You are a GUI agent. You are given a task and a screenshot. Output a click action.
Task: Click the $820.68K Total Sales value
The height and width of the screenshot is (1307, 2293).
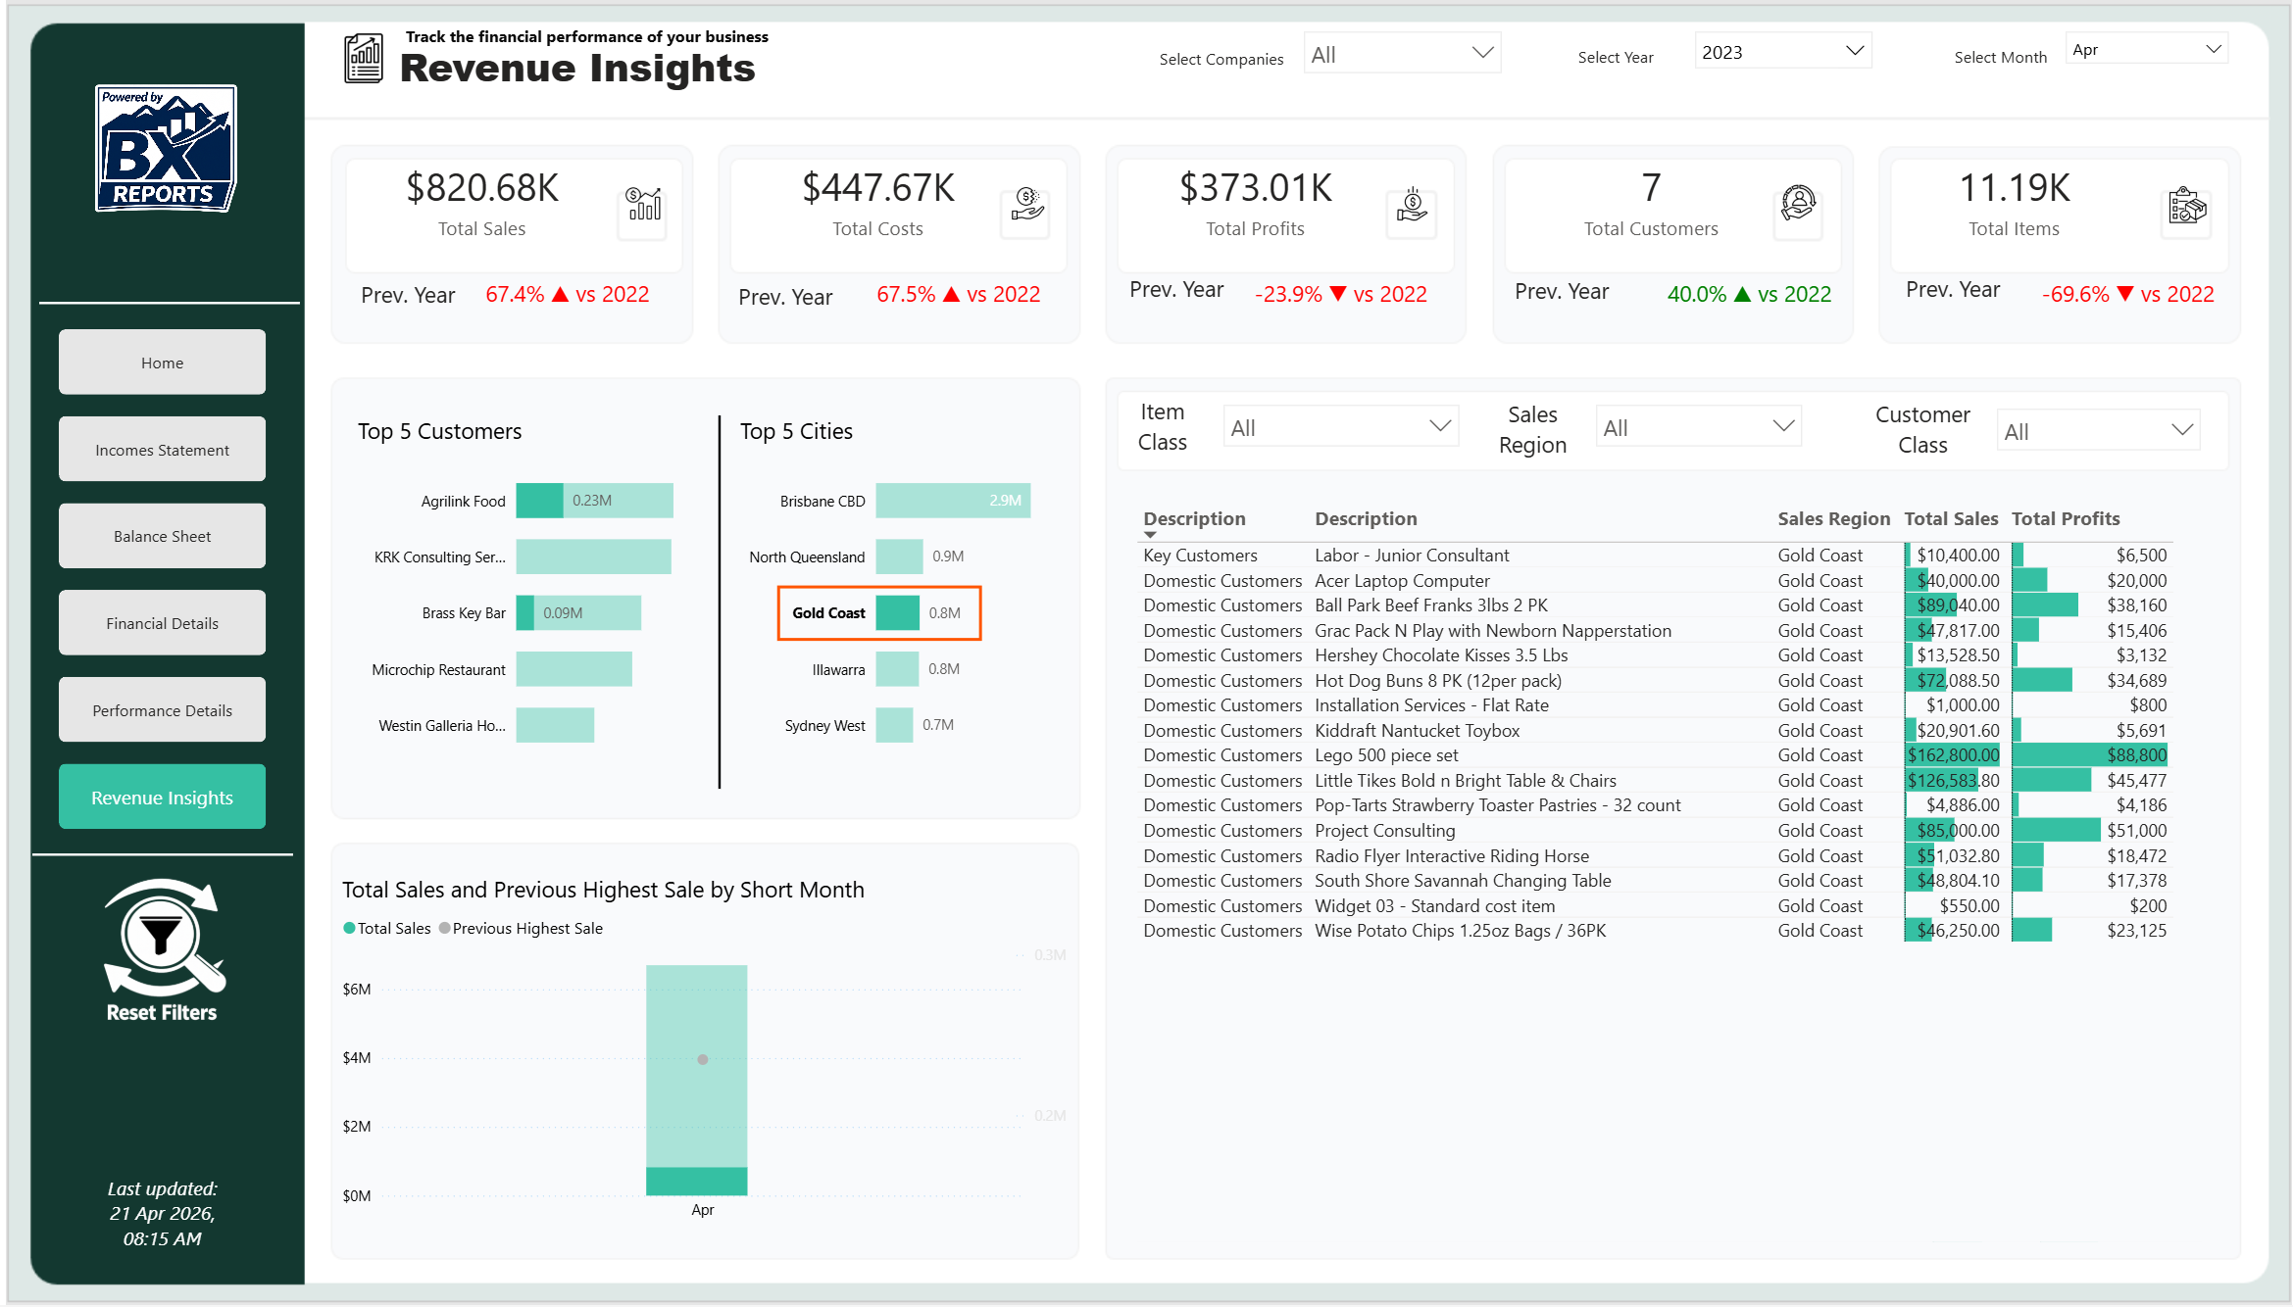click(482, 187)
